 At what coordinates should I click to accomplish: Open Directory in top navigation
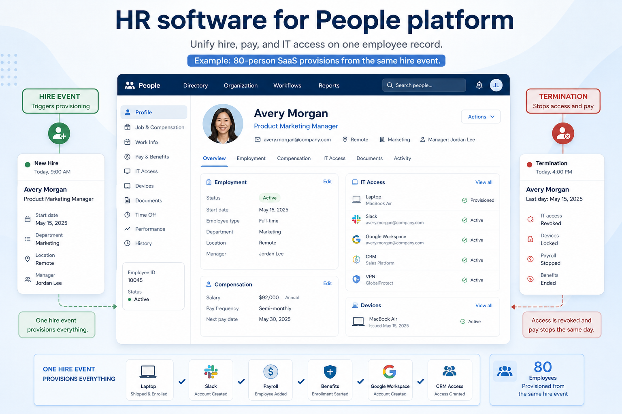tap(196, 86)
